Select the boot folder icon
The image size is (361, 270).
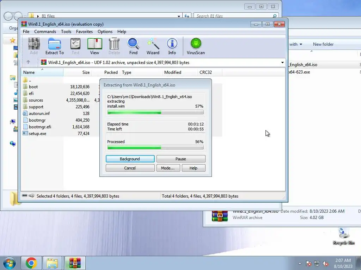(x=25, y=87)
